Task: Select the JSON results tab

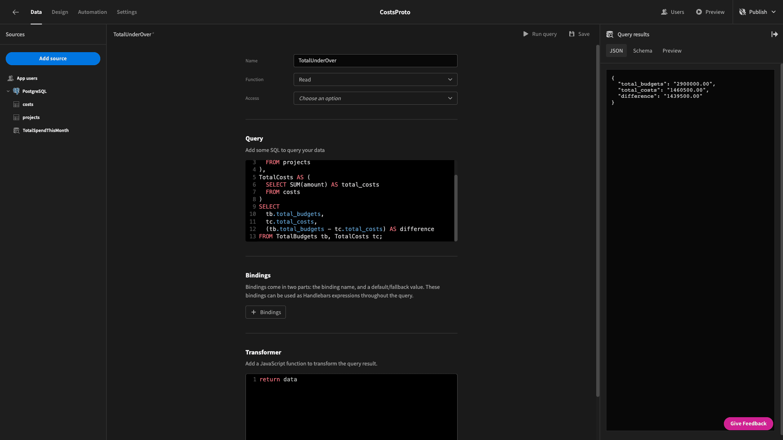Action: 616,51
